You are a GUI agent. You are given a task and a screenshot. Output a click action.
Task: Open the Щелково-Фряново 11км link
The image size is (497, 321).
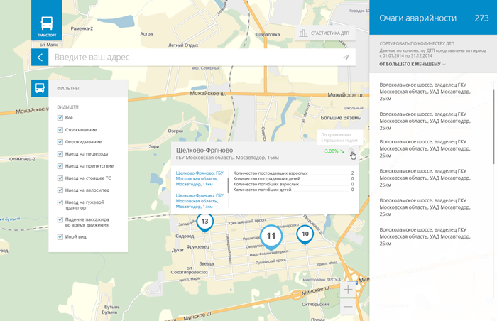click(x=200, y=178)
